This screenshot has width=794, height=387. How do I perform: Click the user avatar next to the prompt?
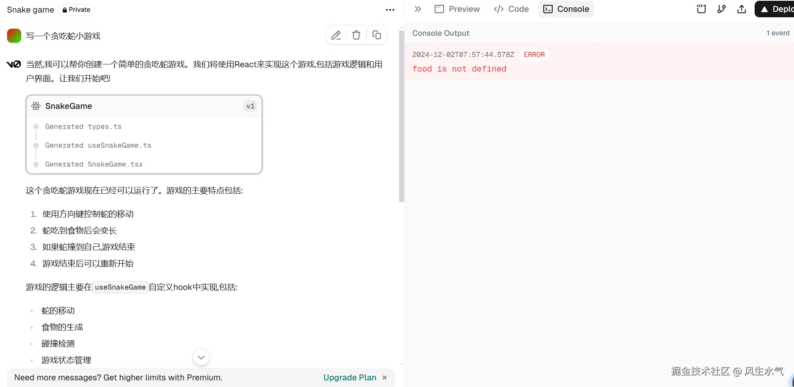point(14,36)
